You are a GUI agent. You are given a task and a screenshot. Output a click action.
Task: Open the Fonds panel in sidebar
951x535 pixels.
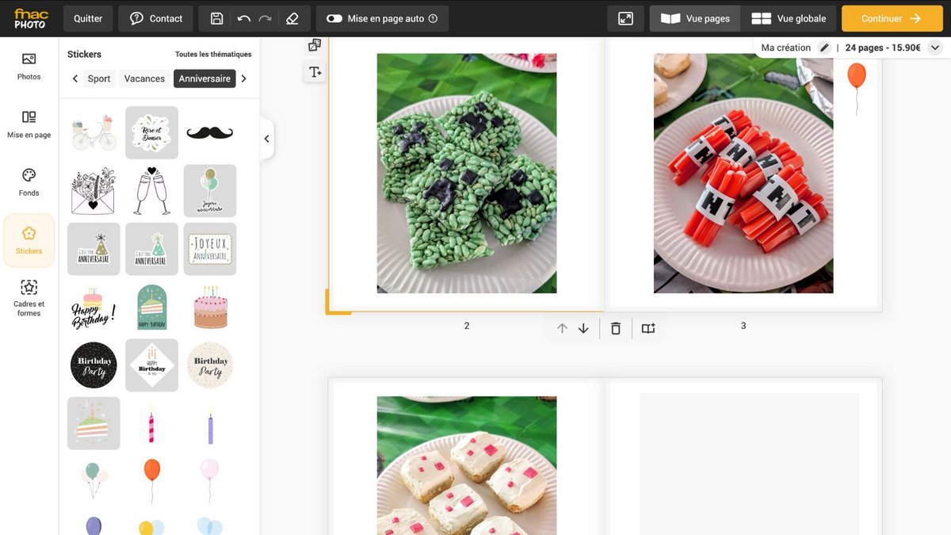[x=29, y=182]
